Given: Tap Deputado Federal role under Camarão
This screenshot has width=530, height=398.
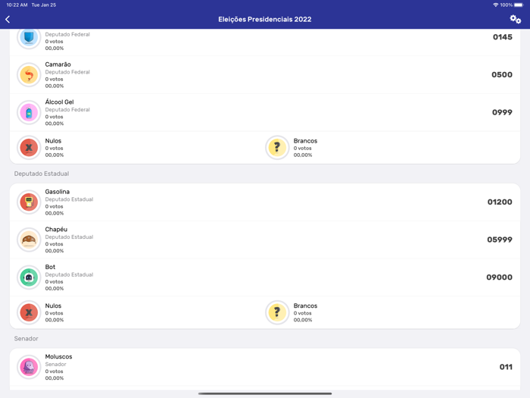Looking at the screenshot, I should [x=67, y=72].
